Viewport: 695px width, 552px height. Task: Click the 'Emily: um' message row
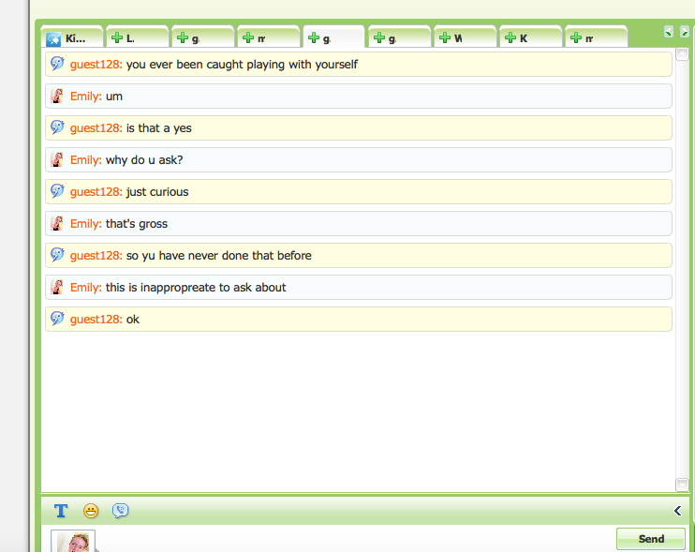click(x=359, y=97)
